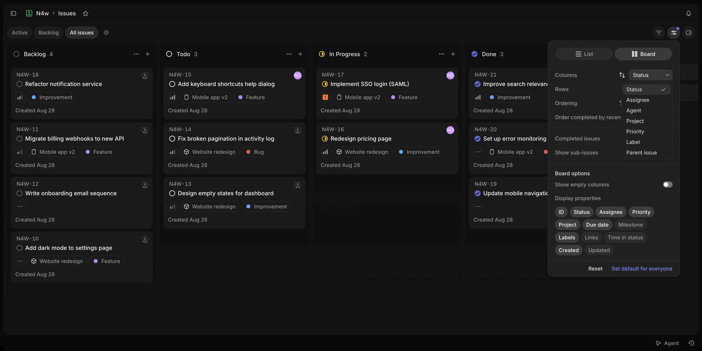The width and height of the screenshot is (702, 351).
Task: Keep Status grouping option checked
Action: pyautogui.click(x=647, y=90)
